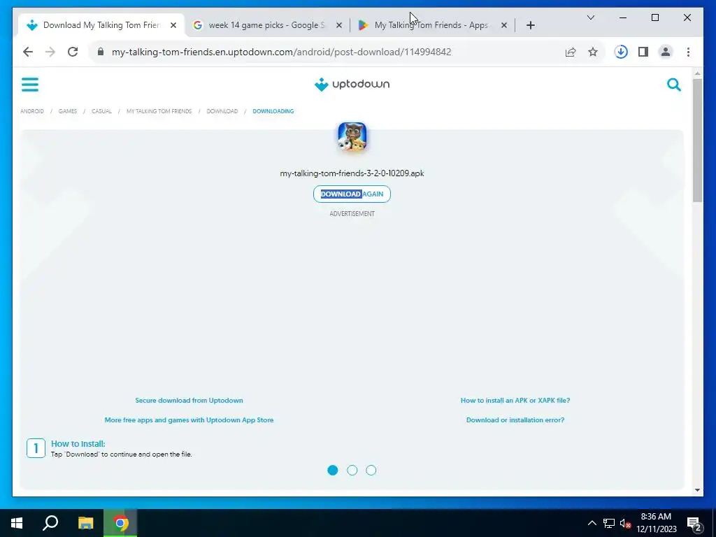Click the network tray icon
Viewport: 716px width, 537px height.
pos(609,523)
